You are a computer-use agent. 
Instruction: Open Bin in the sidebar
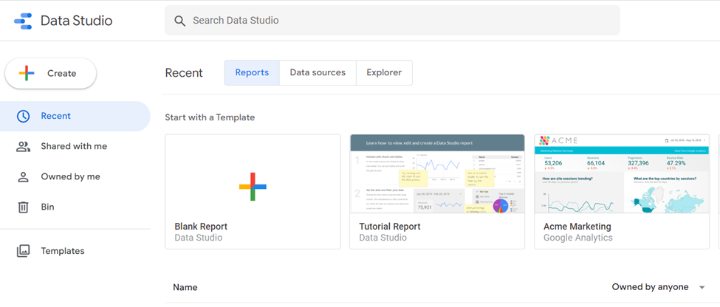[x=75, y=207]
